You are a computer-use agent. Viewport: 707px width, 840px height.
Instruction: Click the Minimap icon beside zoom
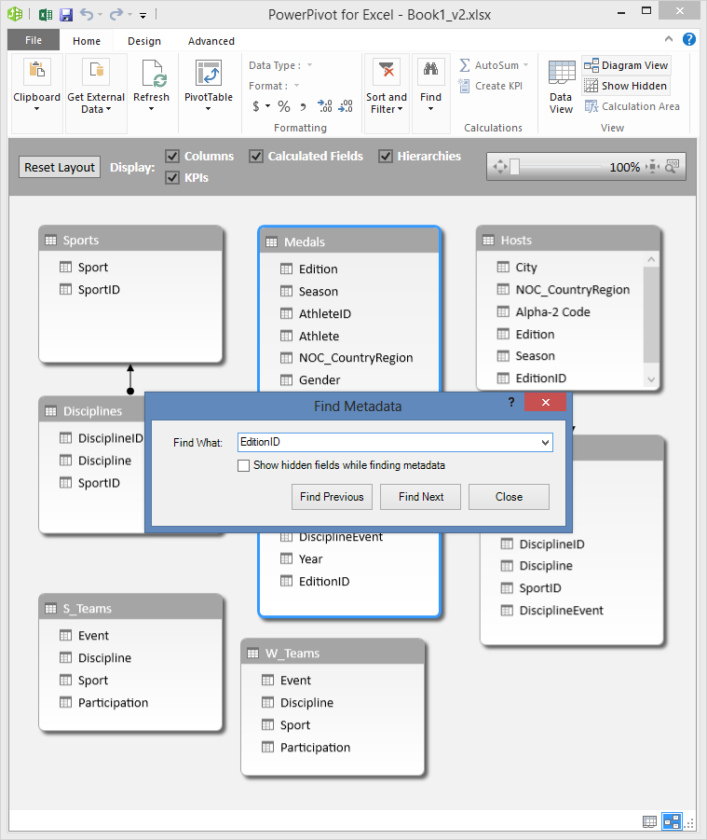click(672, 167)
